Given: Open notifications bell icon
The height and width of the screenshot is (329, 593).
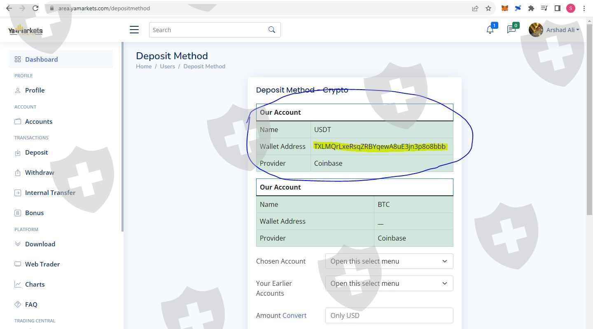Looking at the screenshot, I should click(490, 30).
